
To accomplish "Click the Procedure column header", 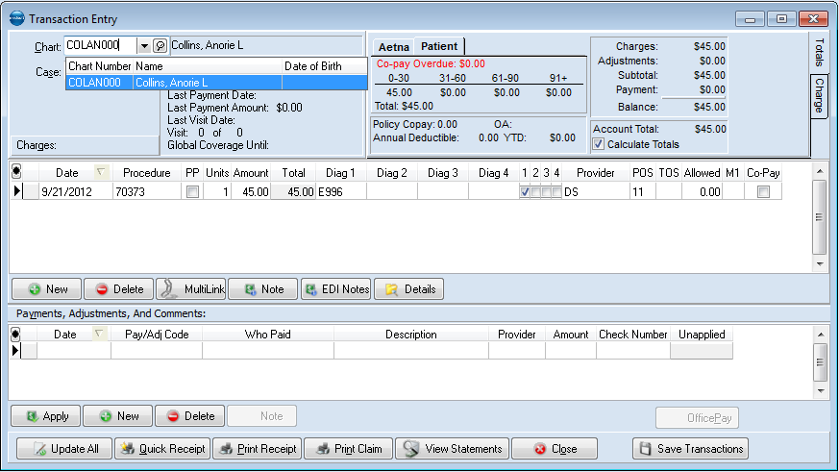I will pos(147,172).
